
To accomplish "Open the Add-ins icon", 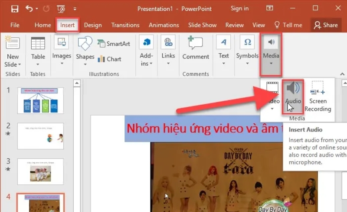I will click(146, 42).
